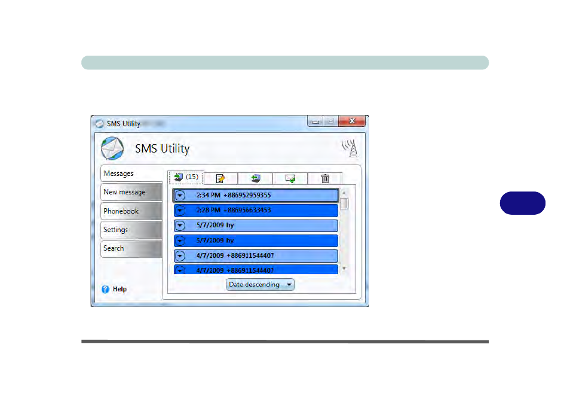Viewport: 570px width, 402px height.
Task: Click the message list scrollbar thumb
Action: click(344, 203)
